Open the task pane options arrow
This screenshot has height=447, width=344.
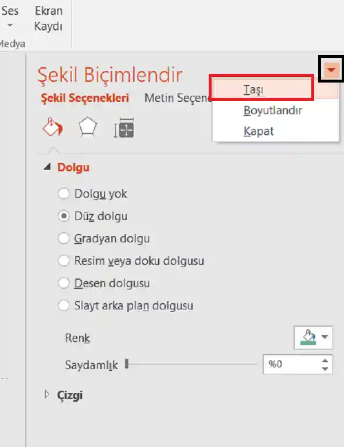pos(331,69)
